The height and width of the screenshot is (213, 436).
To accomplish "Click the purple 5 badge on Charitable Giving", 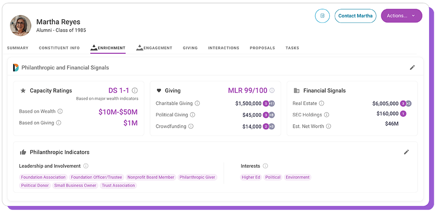I will [266, 103].
